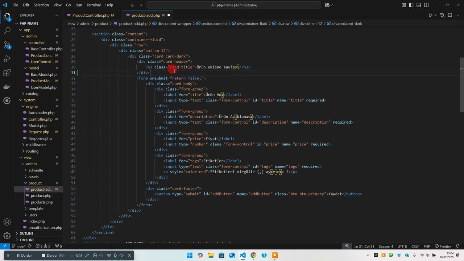The width and height of the screenshot is (464, 261).
Task: Click the php-frame command center search box
Action: point(234,5)
